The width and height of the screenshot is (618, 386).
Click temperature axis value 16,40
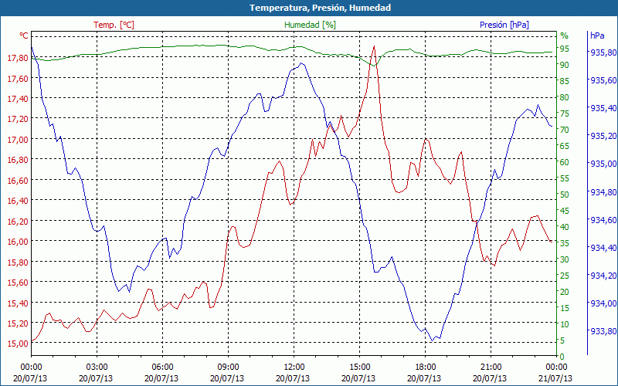pyautogui.click(x=18, y=201)
